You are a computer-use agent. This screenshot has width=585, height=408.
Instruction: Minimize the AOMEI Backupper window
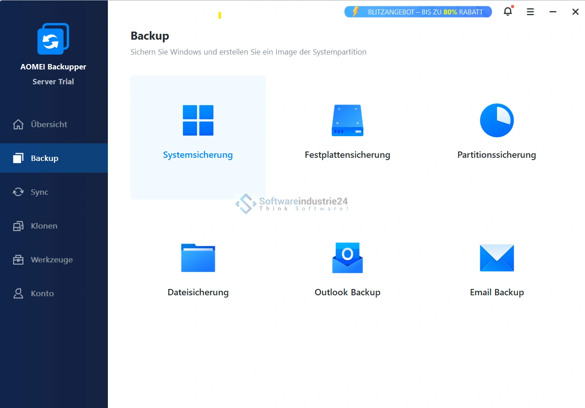[x=553, y=12]
